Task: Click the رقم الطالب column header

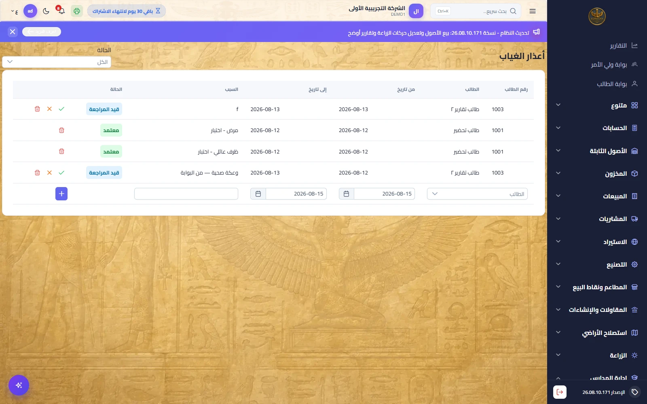Action: pyautogui.click(x=516, y=89)
